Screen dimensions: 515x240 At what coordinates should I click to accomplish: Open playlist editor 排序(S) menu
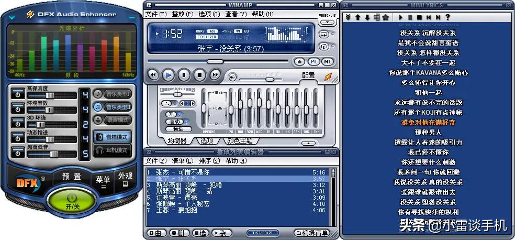209,161
